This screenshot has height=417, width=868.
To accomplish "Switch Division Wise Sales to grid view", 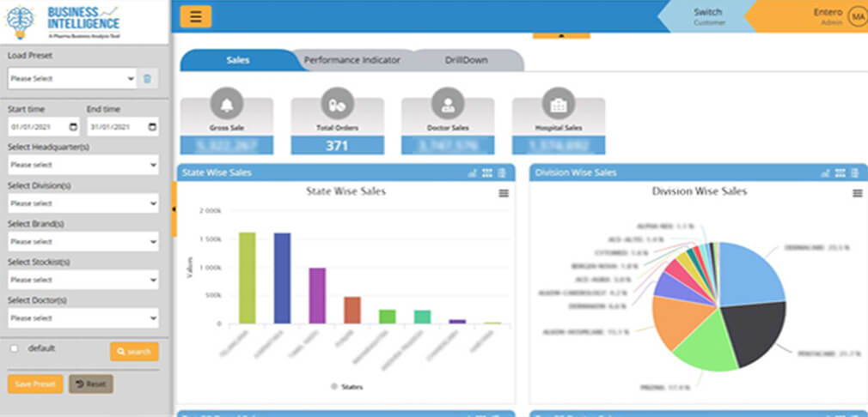I will click(x=840, y=172).
